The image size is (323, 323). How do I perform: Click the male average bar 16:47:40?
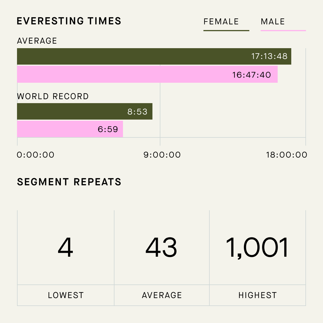(x=147, y=74)
